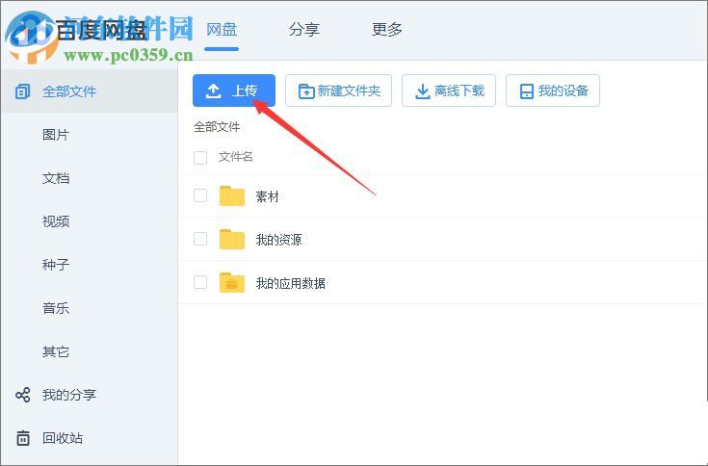Click the upload arrow icon
Screen dimensions: 708x466
point(213,91)
